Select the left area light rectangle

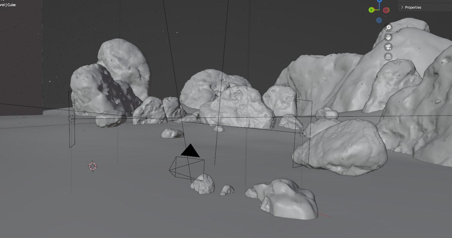point(71,119)
